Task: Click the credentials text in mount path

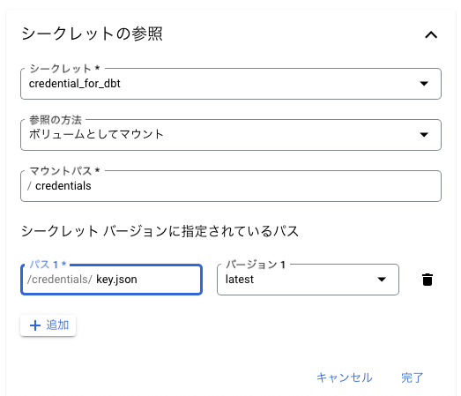Action: point(63,186)
